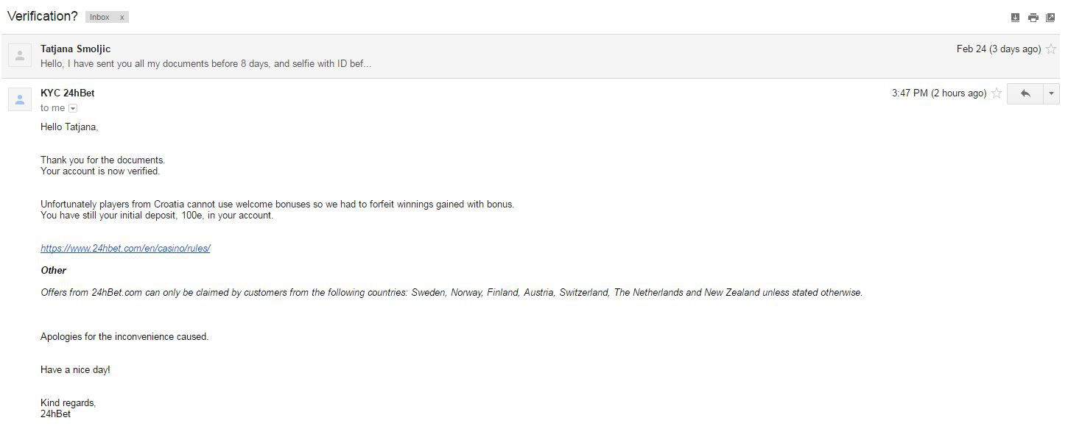Click the KYC 24hBet sender avatar
Screen dimensions: 1082x426
coord(20,99)
